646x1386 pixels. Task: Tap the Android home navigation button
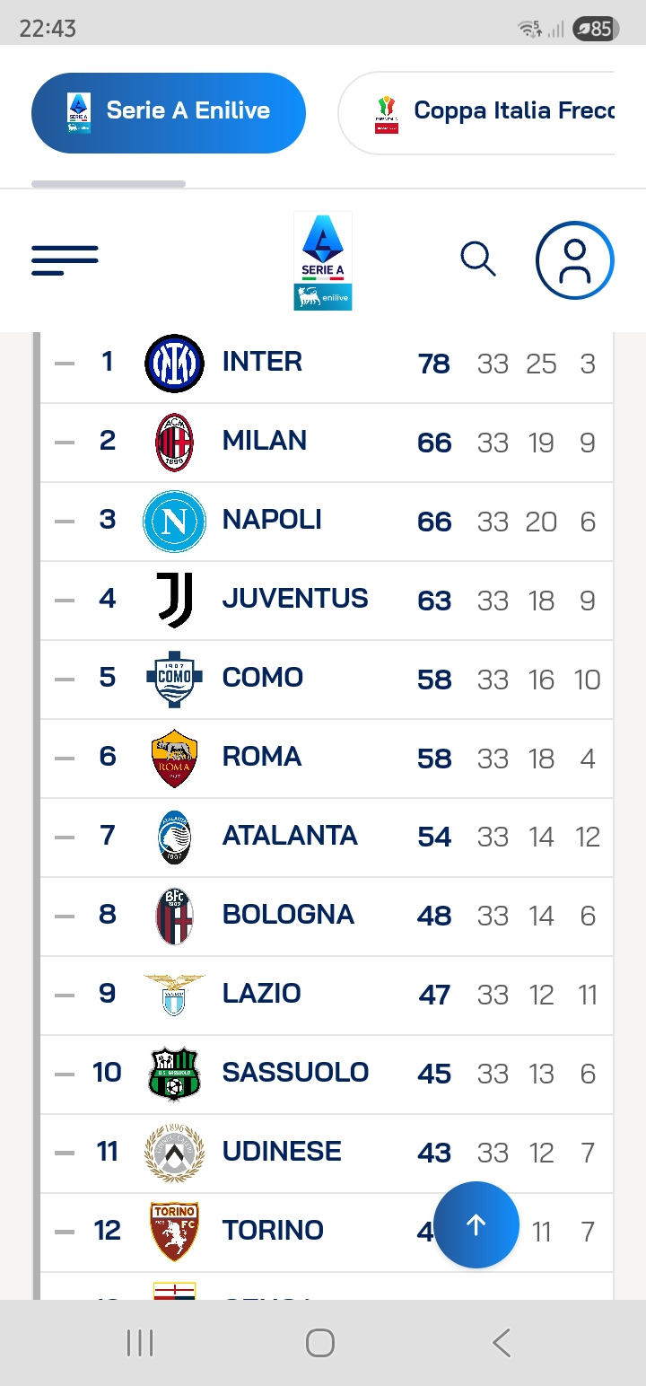tap(320, 1343)
